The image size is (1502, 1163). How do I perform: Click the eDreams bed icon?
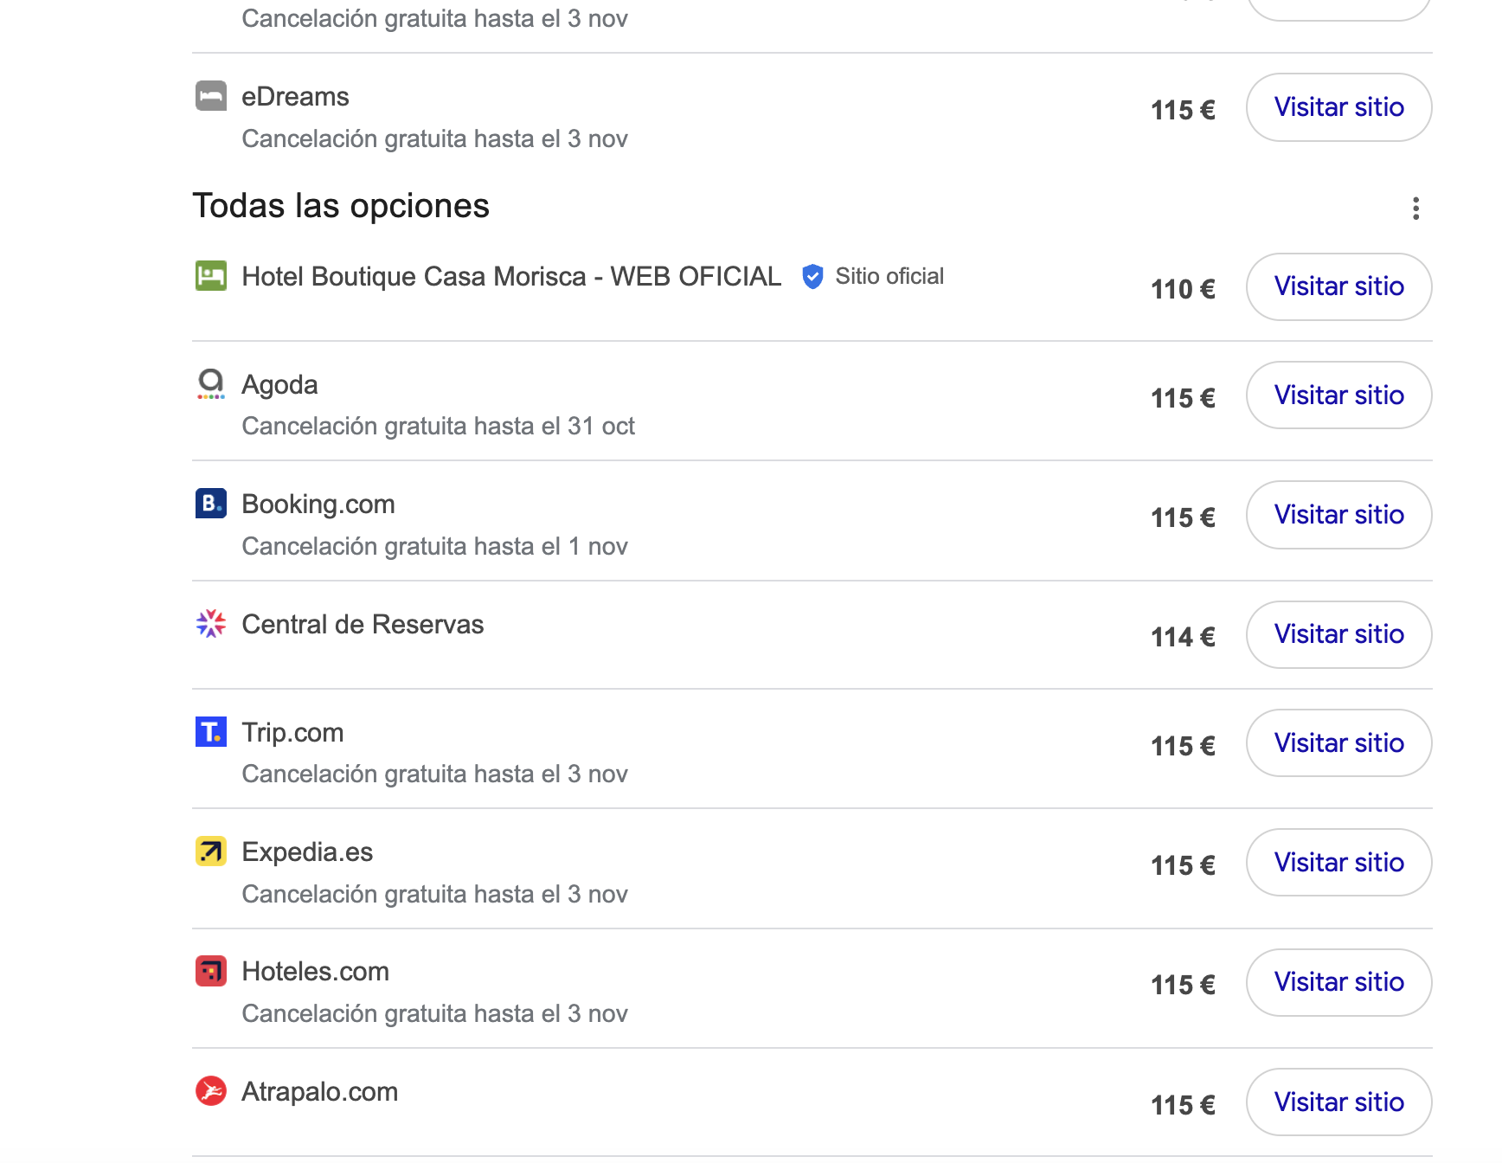coord(211,96)
